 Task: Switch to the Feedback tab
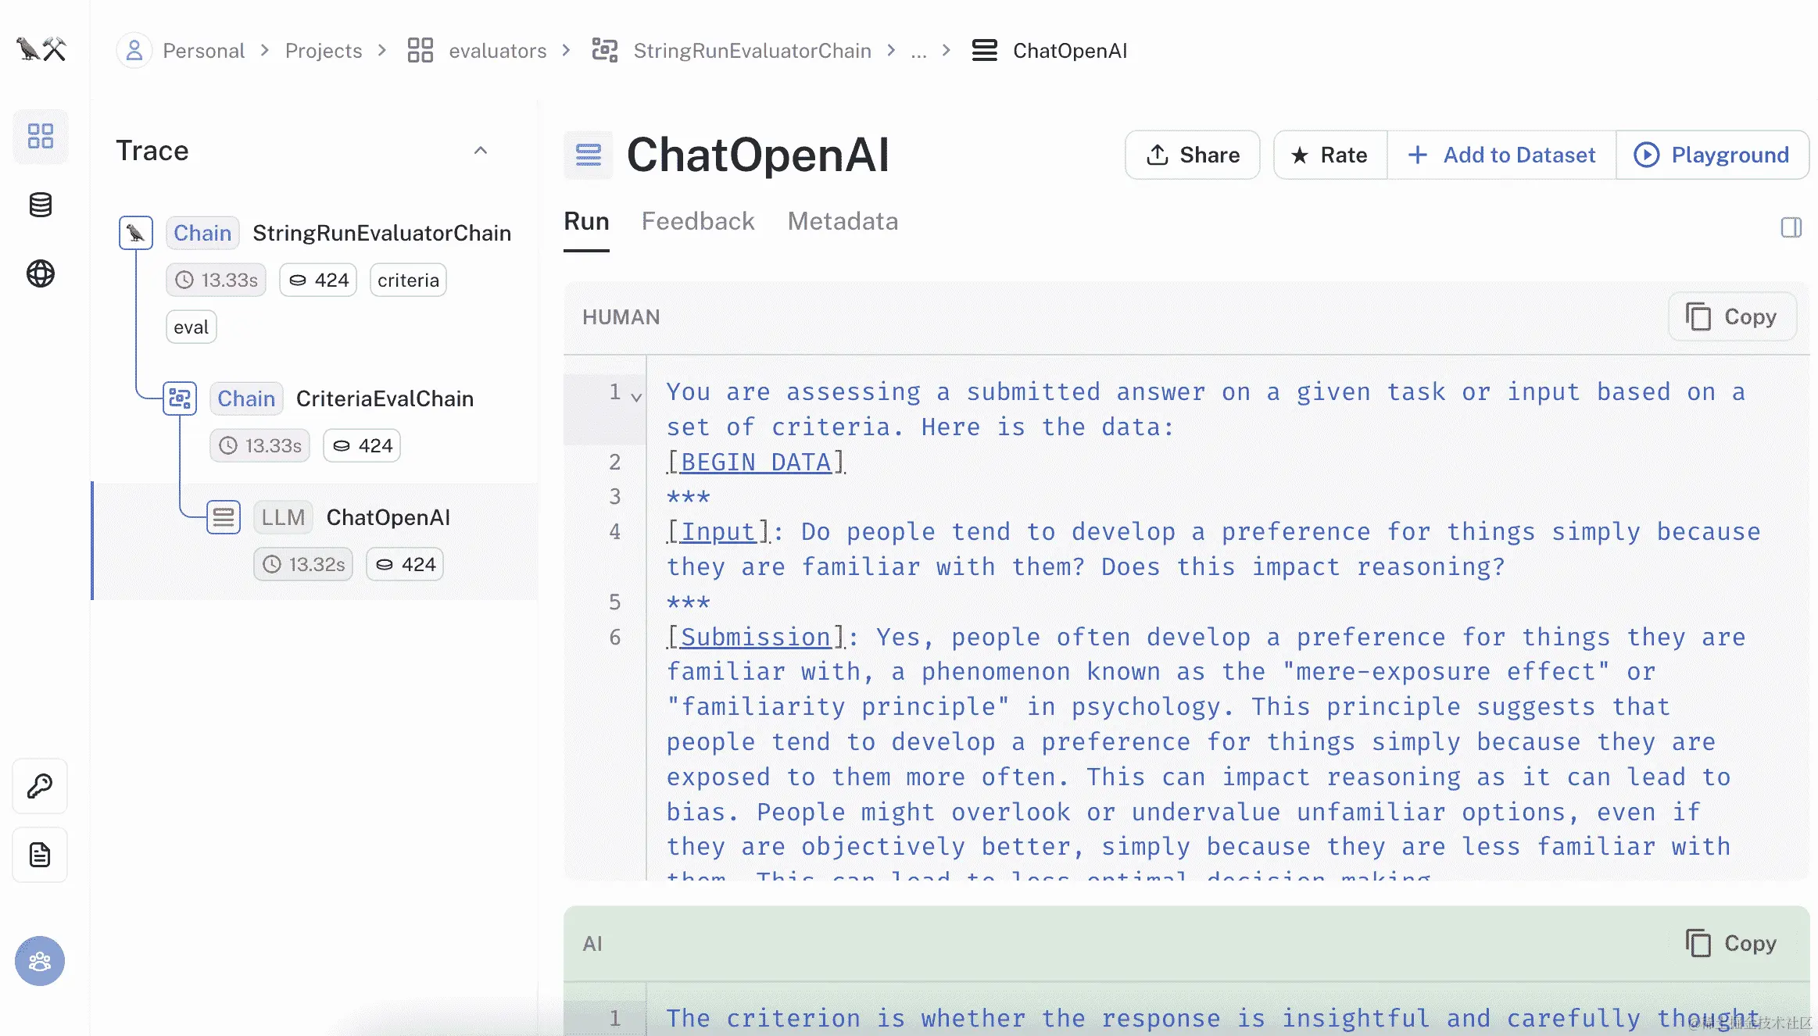coord(698,221)
